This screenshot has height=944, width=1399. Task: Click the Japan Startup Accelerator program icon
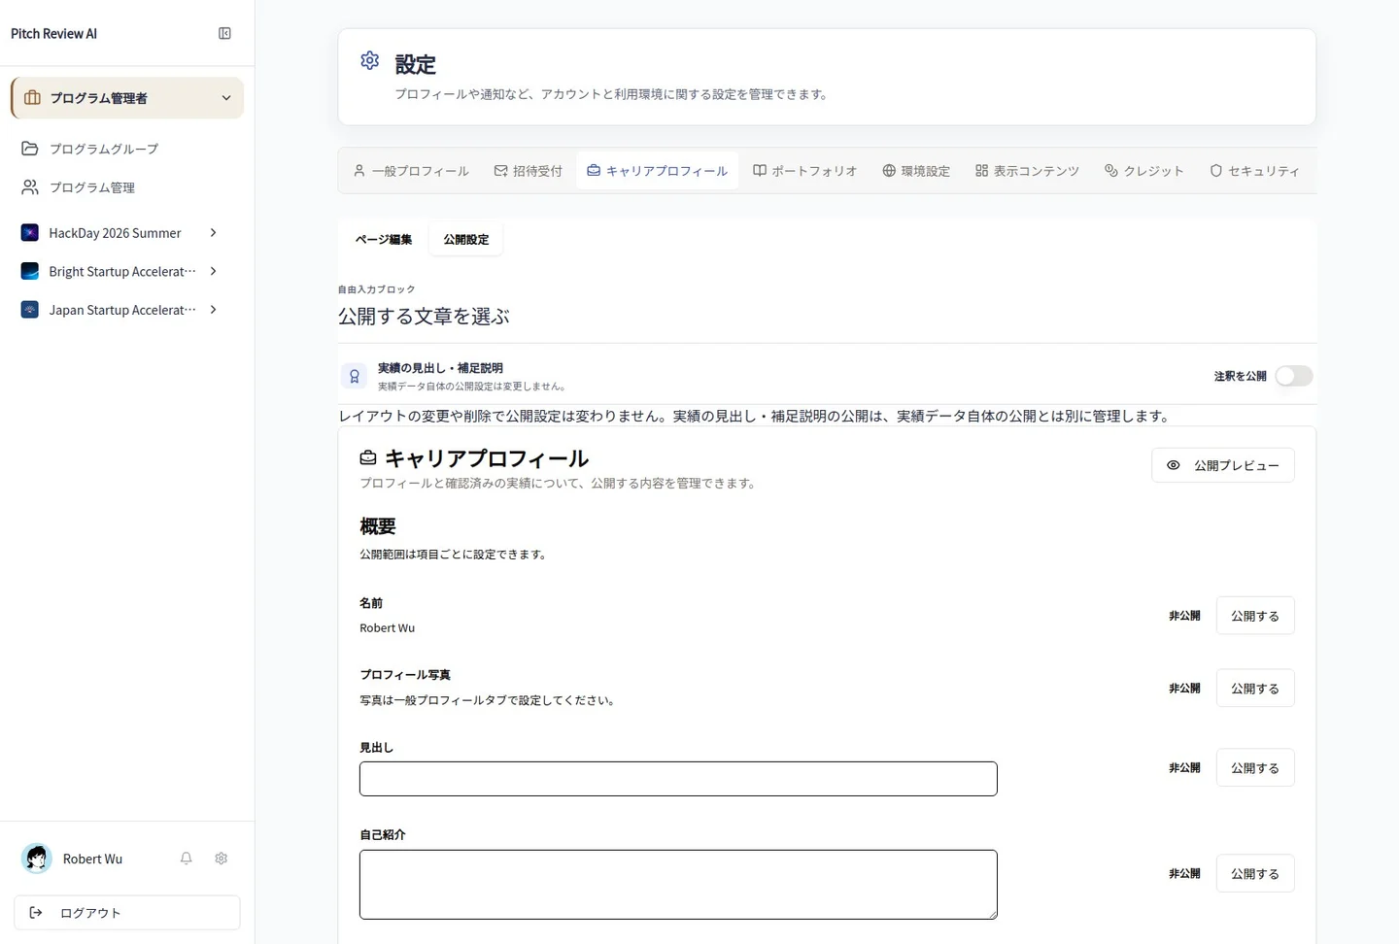point(30,310)
